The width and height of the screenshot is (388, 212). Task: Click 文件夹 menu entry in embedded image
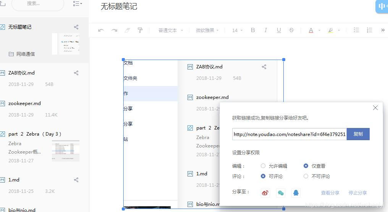[x=130, y=78]
